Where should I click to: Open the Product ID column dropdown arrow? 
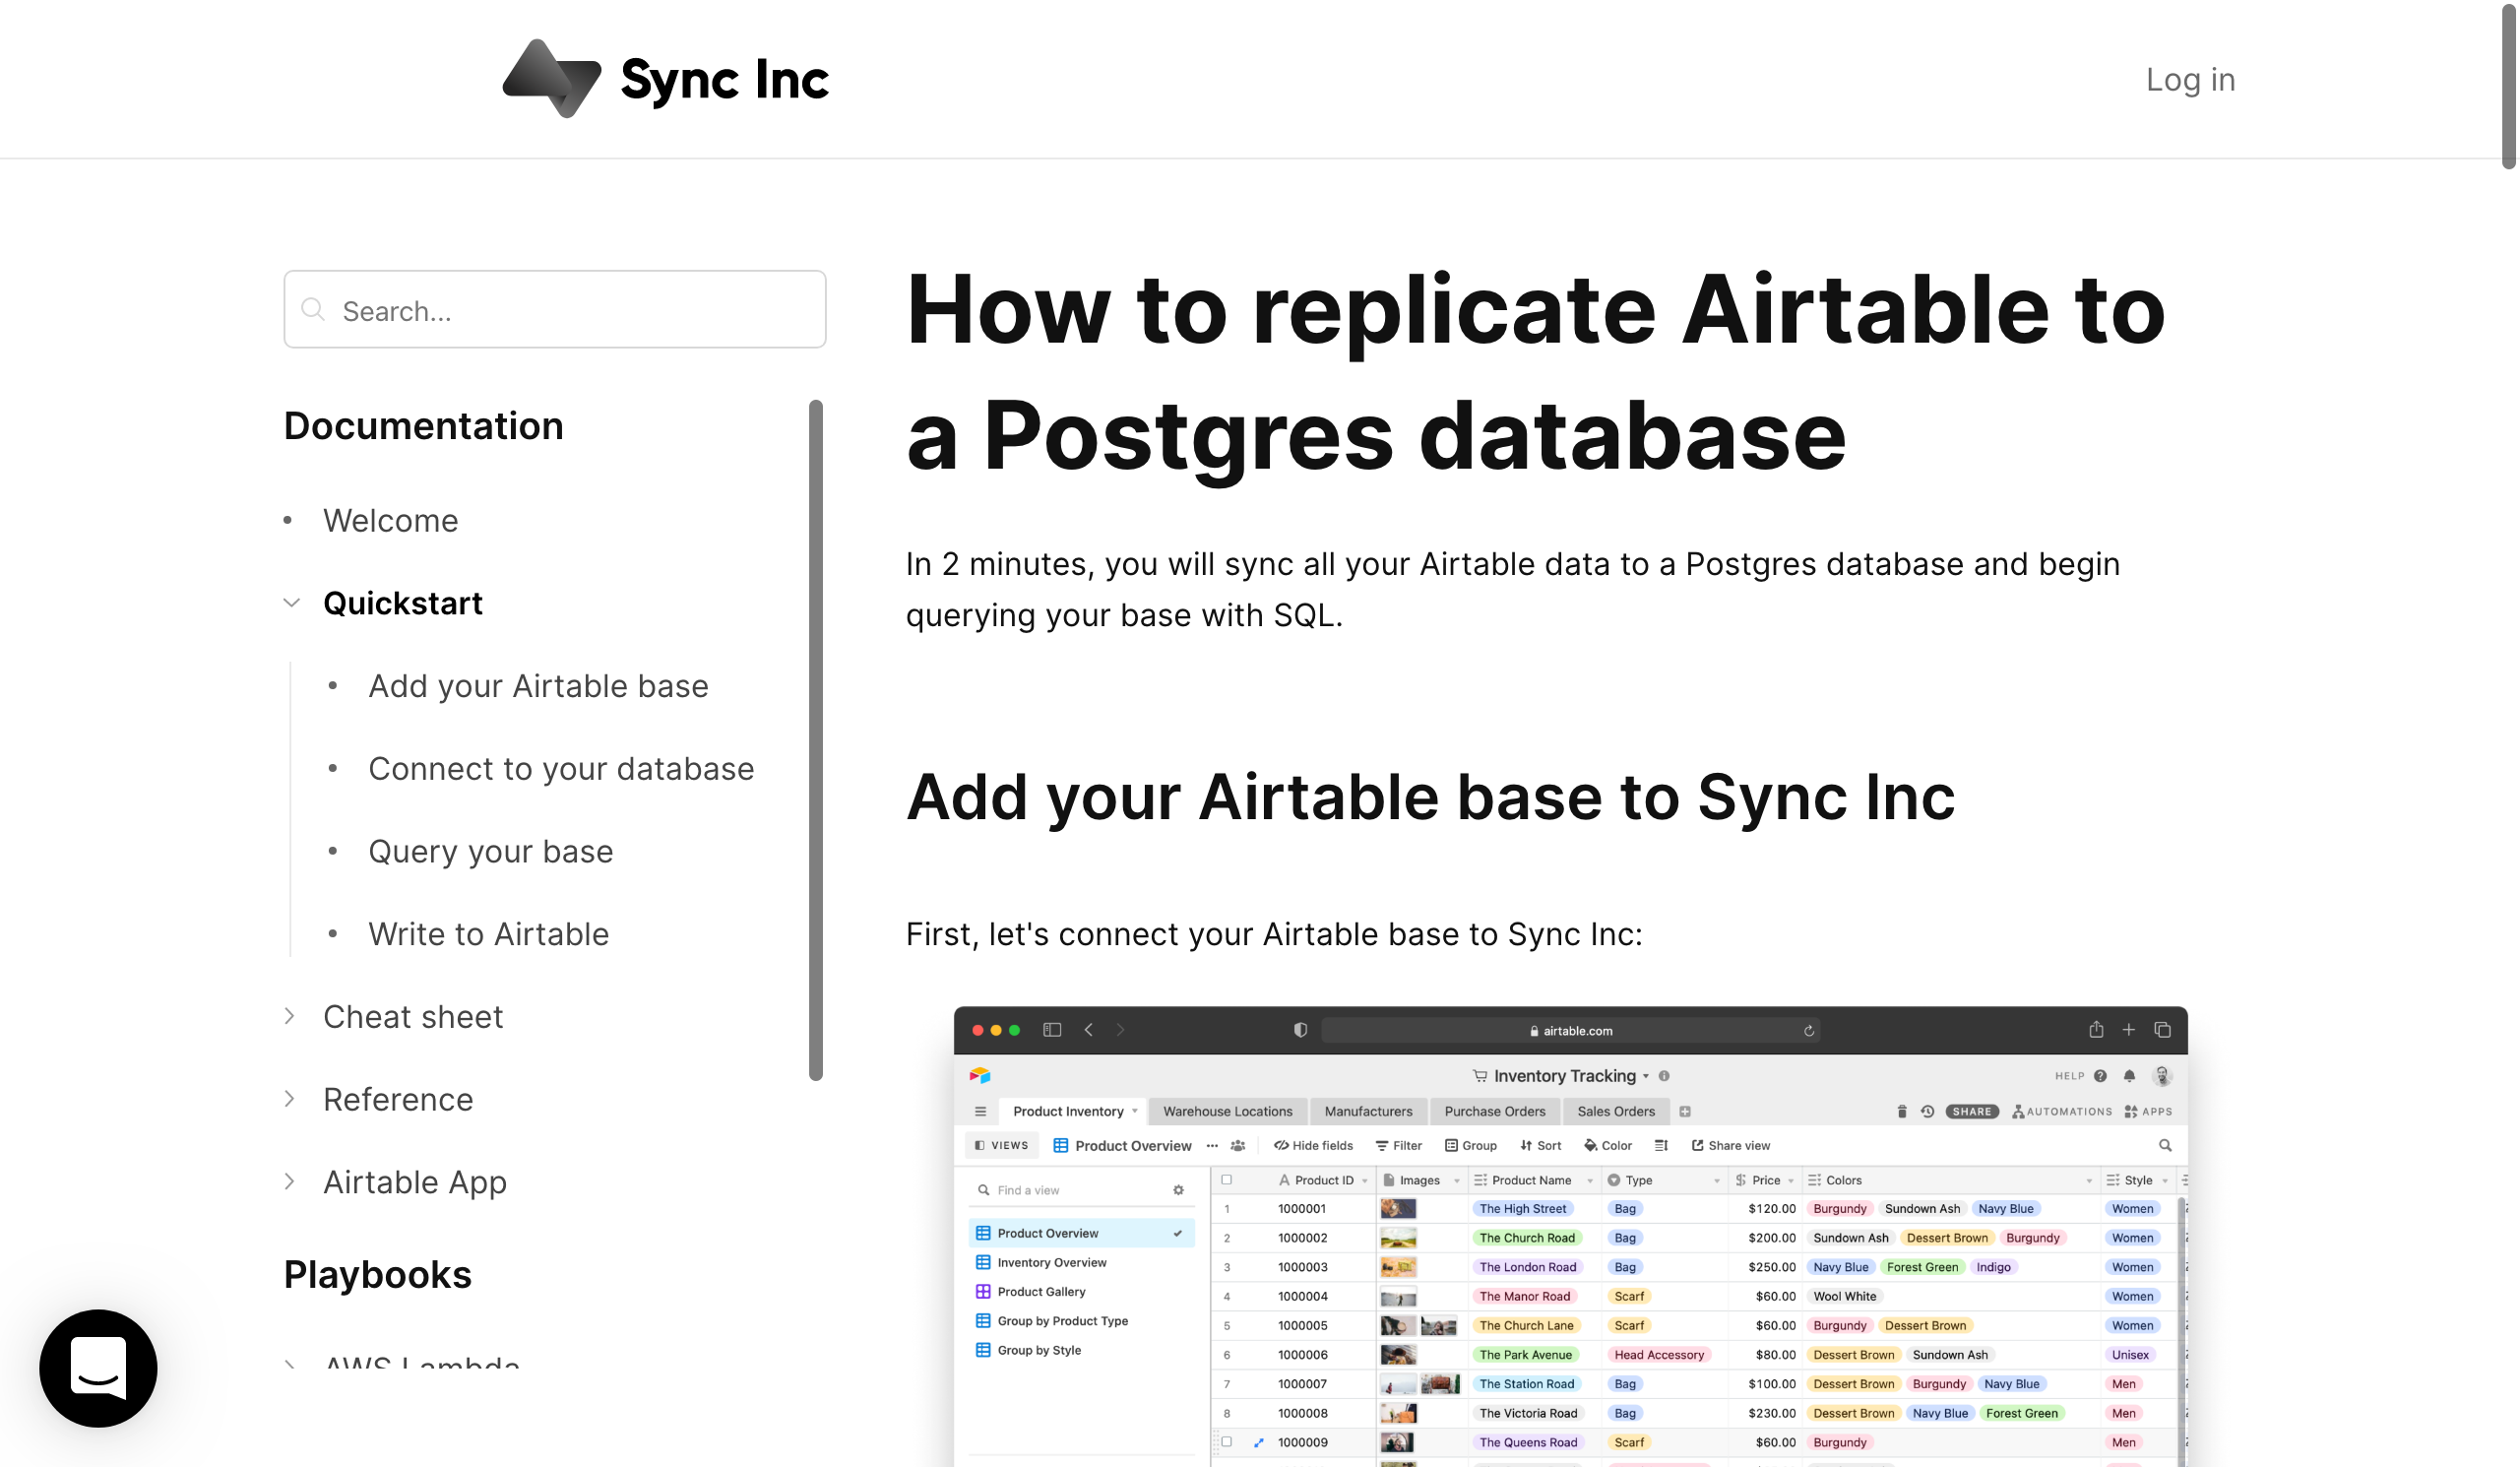[1365, 1180]
